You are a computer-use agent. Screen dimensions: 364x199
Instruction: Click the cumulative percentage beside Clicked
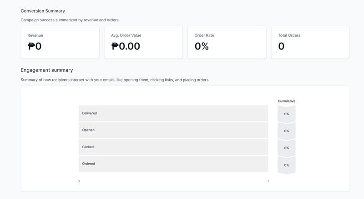point(287,148)
